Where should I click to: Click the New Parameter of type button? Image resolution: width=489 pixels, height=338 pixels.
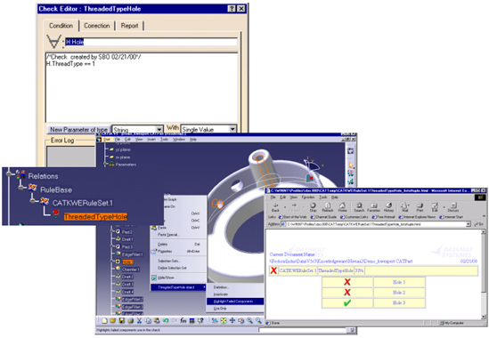(79, 129)
